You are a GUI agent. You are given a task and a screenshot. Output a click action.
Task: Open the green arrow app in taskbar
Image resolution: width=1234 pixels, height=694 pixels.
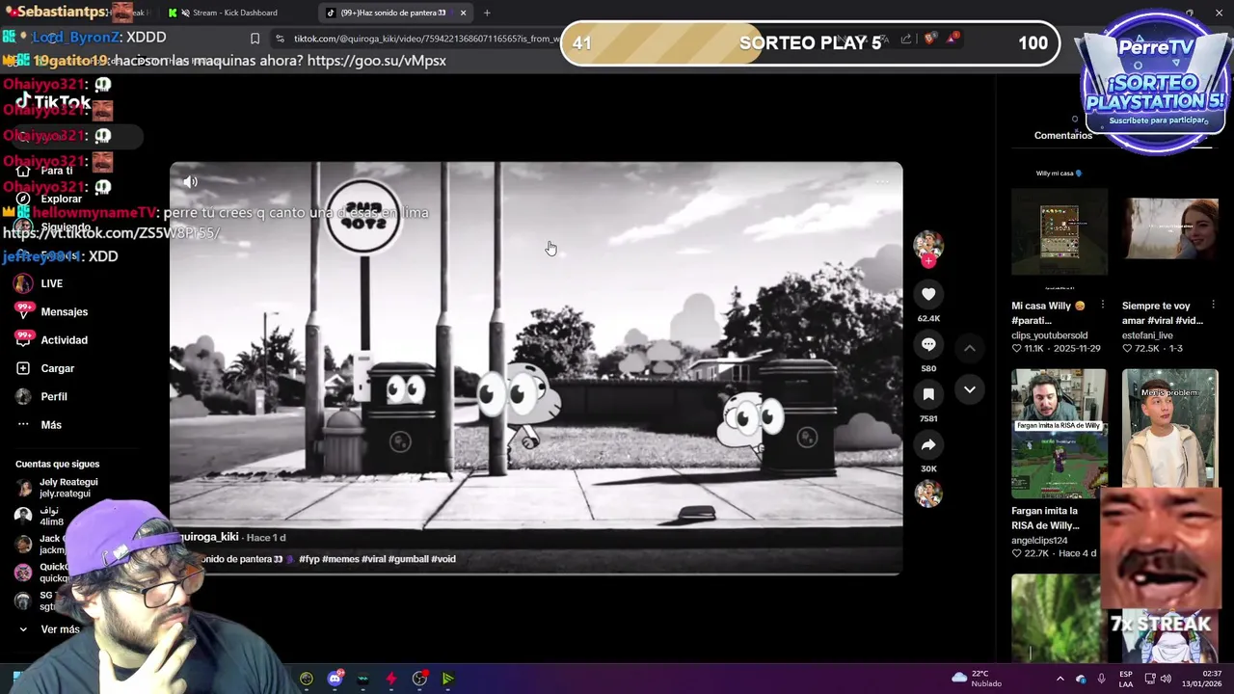pos(447,679)
